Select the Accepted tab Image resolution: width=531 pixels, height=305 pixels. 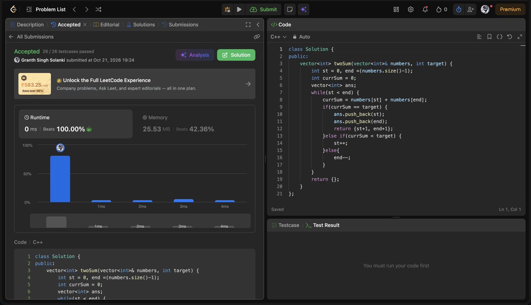[x=65, y=25]
